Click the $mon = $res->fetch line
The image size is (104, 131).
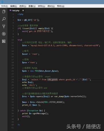point(43,102)
